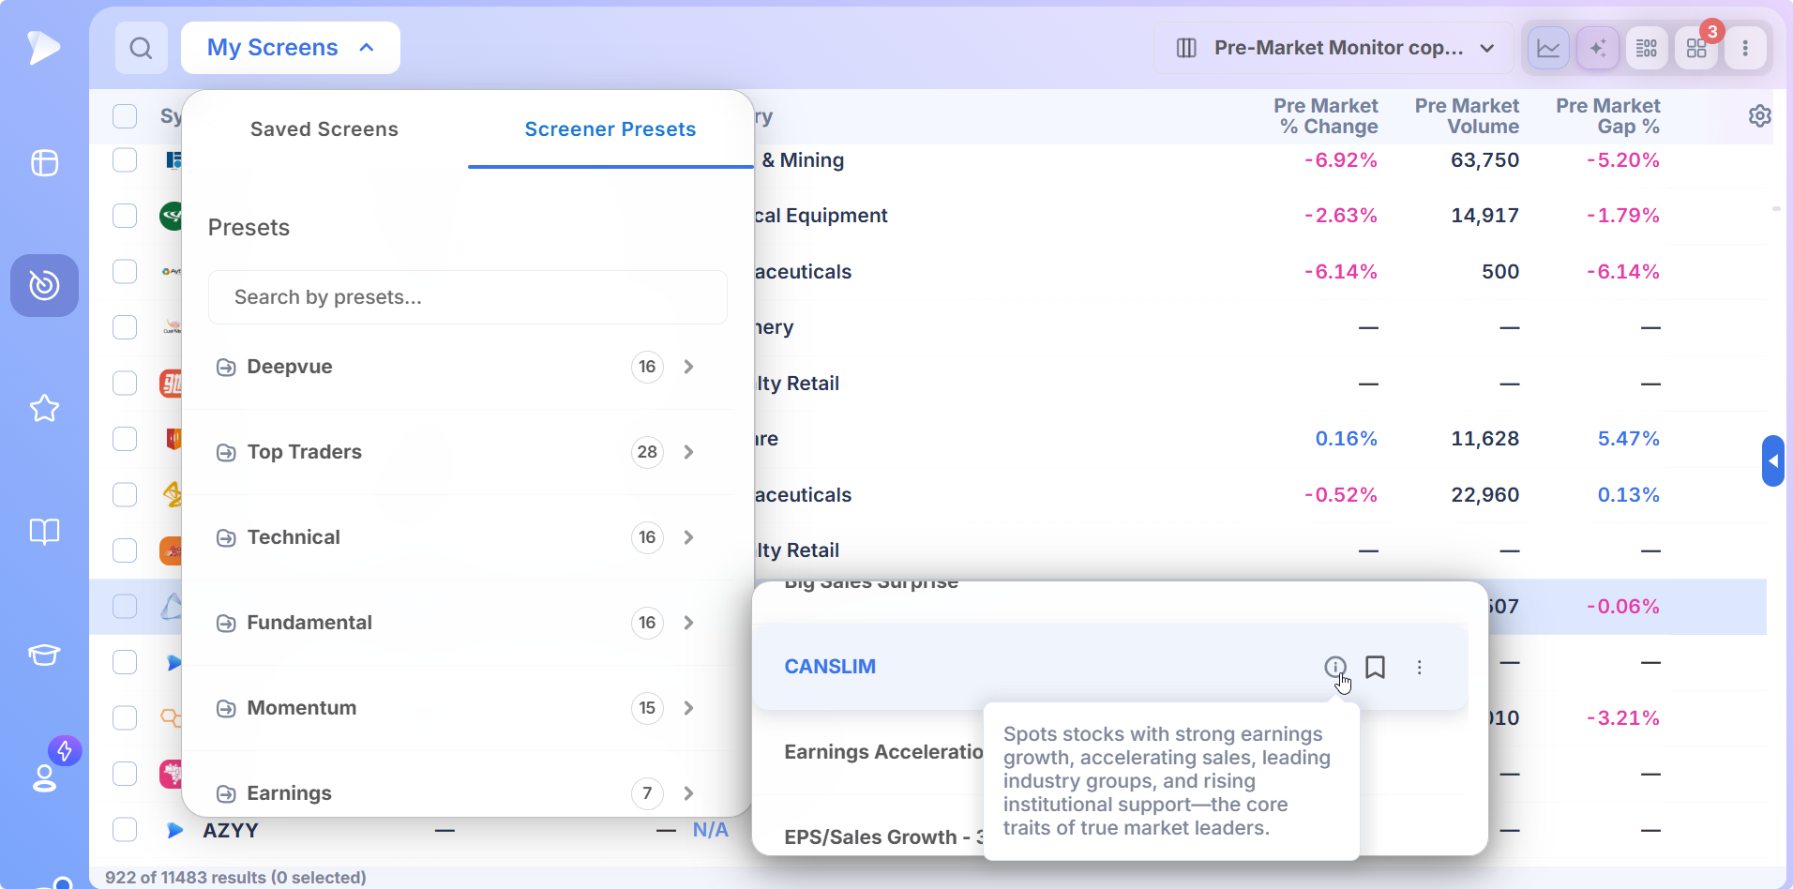Choose the Earnings Acceleration preset
1793x889 pixels.
(883, 752)
